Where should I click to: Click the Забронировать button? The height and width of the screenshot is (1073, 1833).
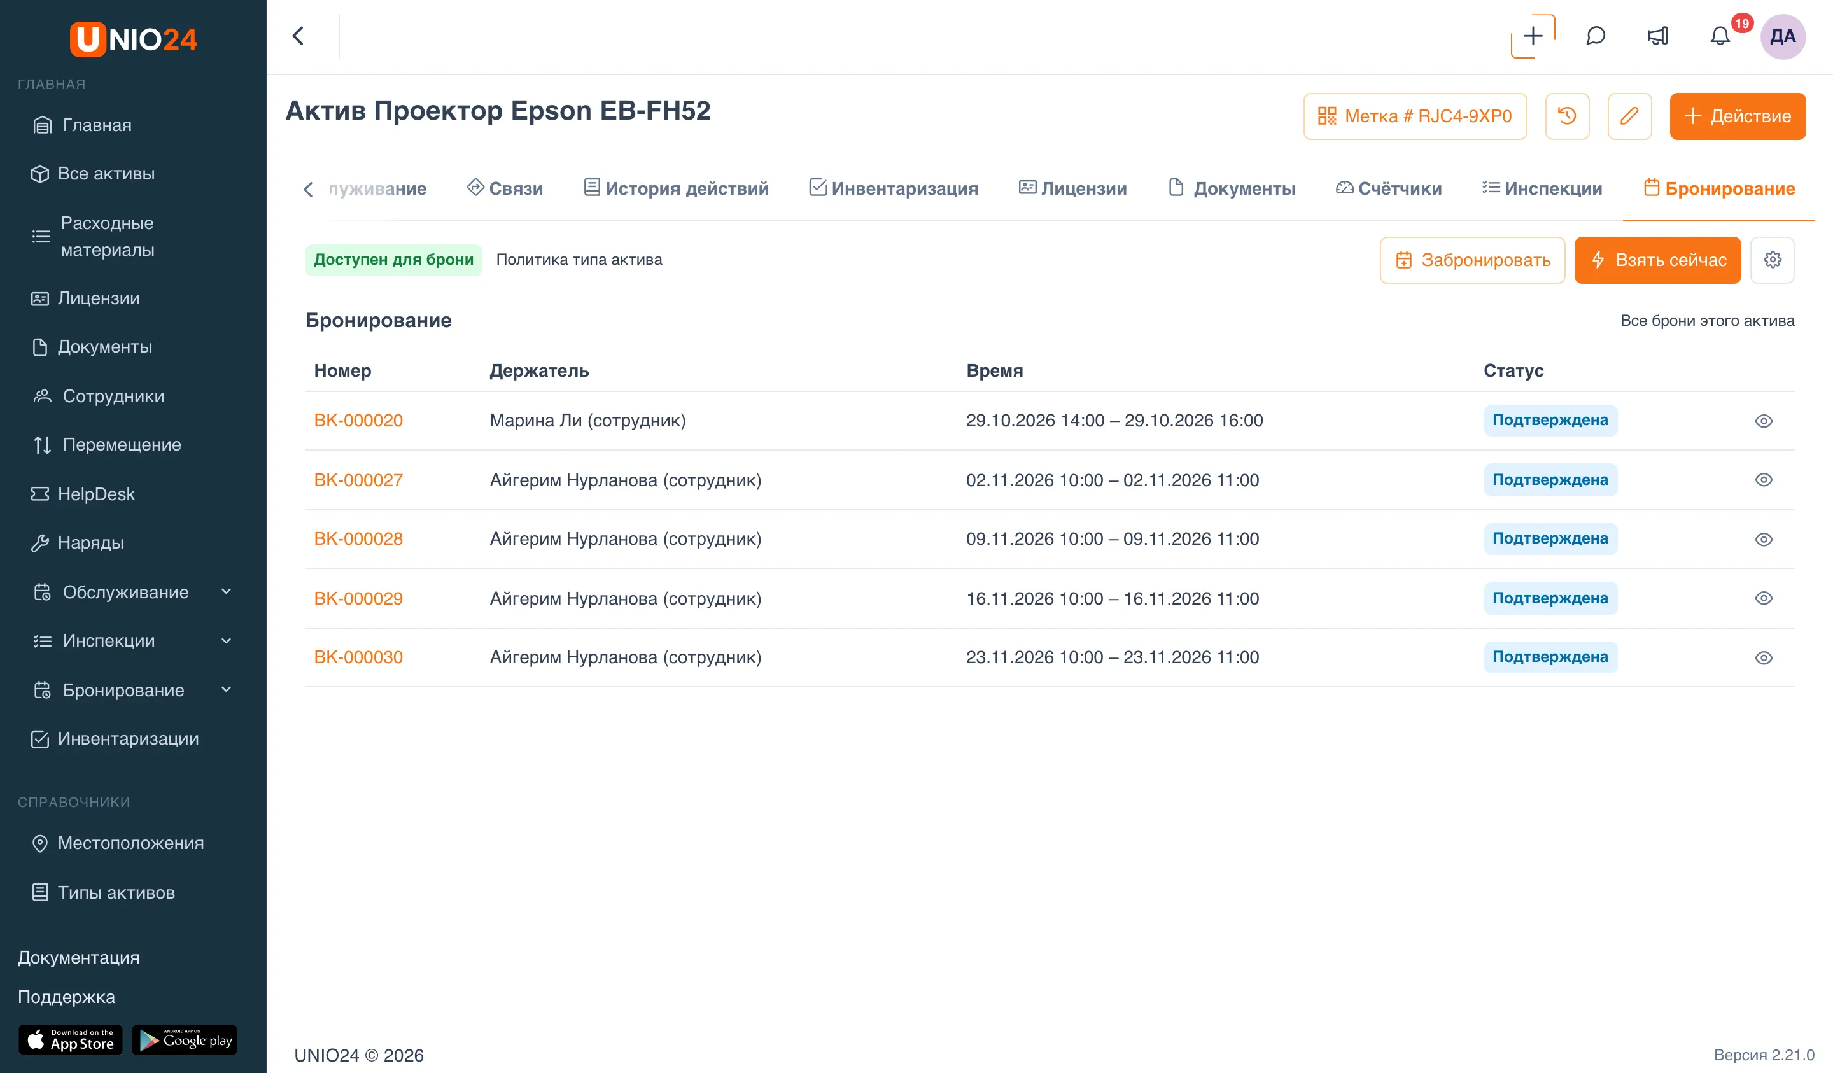(1472, 260)
